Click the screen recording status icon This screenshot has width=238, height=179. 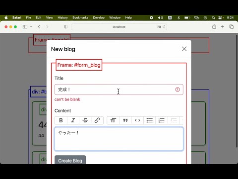151,18
